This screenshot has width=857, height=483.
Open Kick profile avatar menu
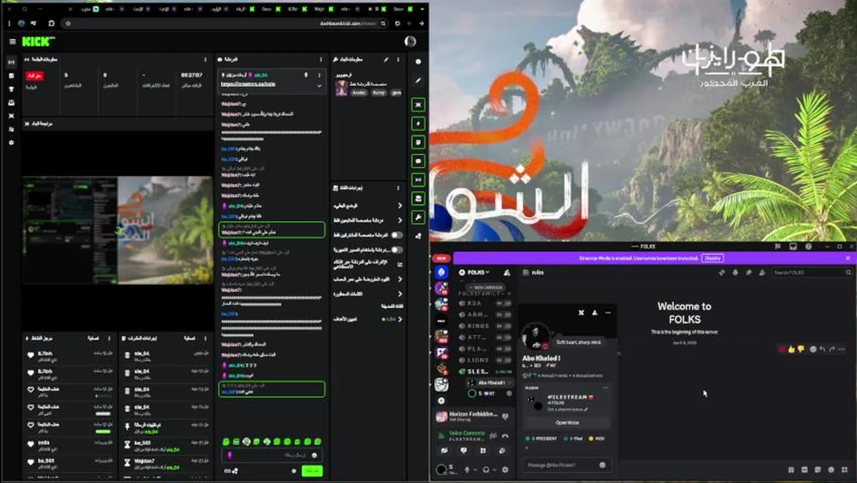point(410,42)
